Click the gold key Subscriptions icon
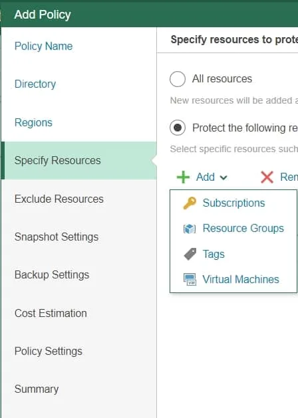This screenshot has height=418, width=298. [190, 203]
